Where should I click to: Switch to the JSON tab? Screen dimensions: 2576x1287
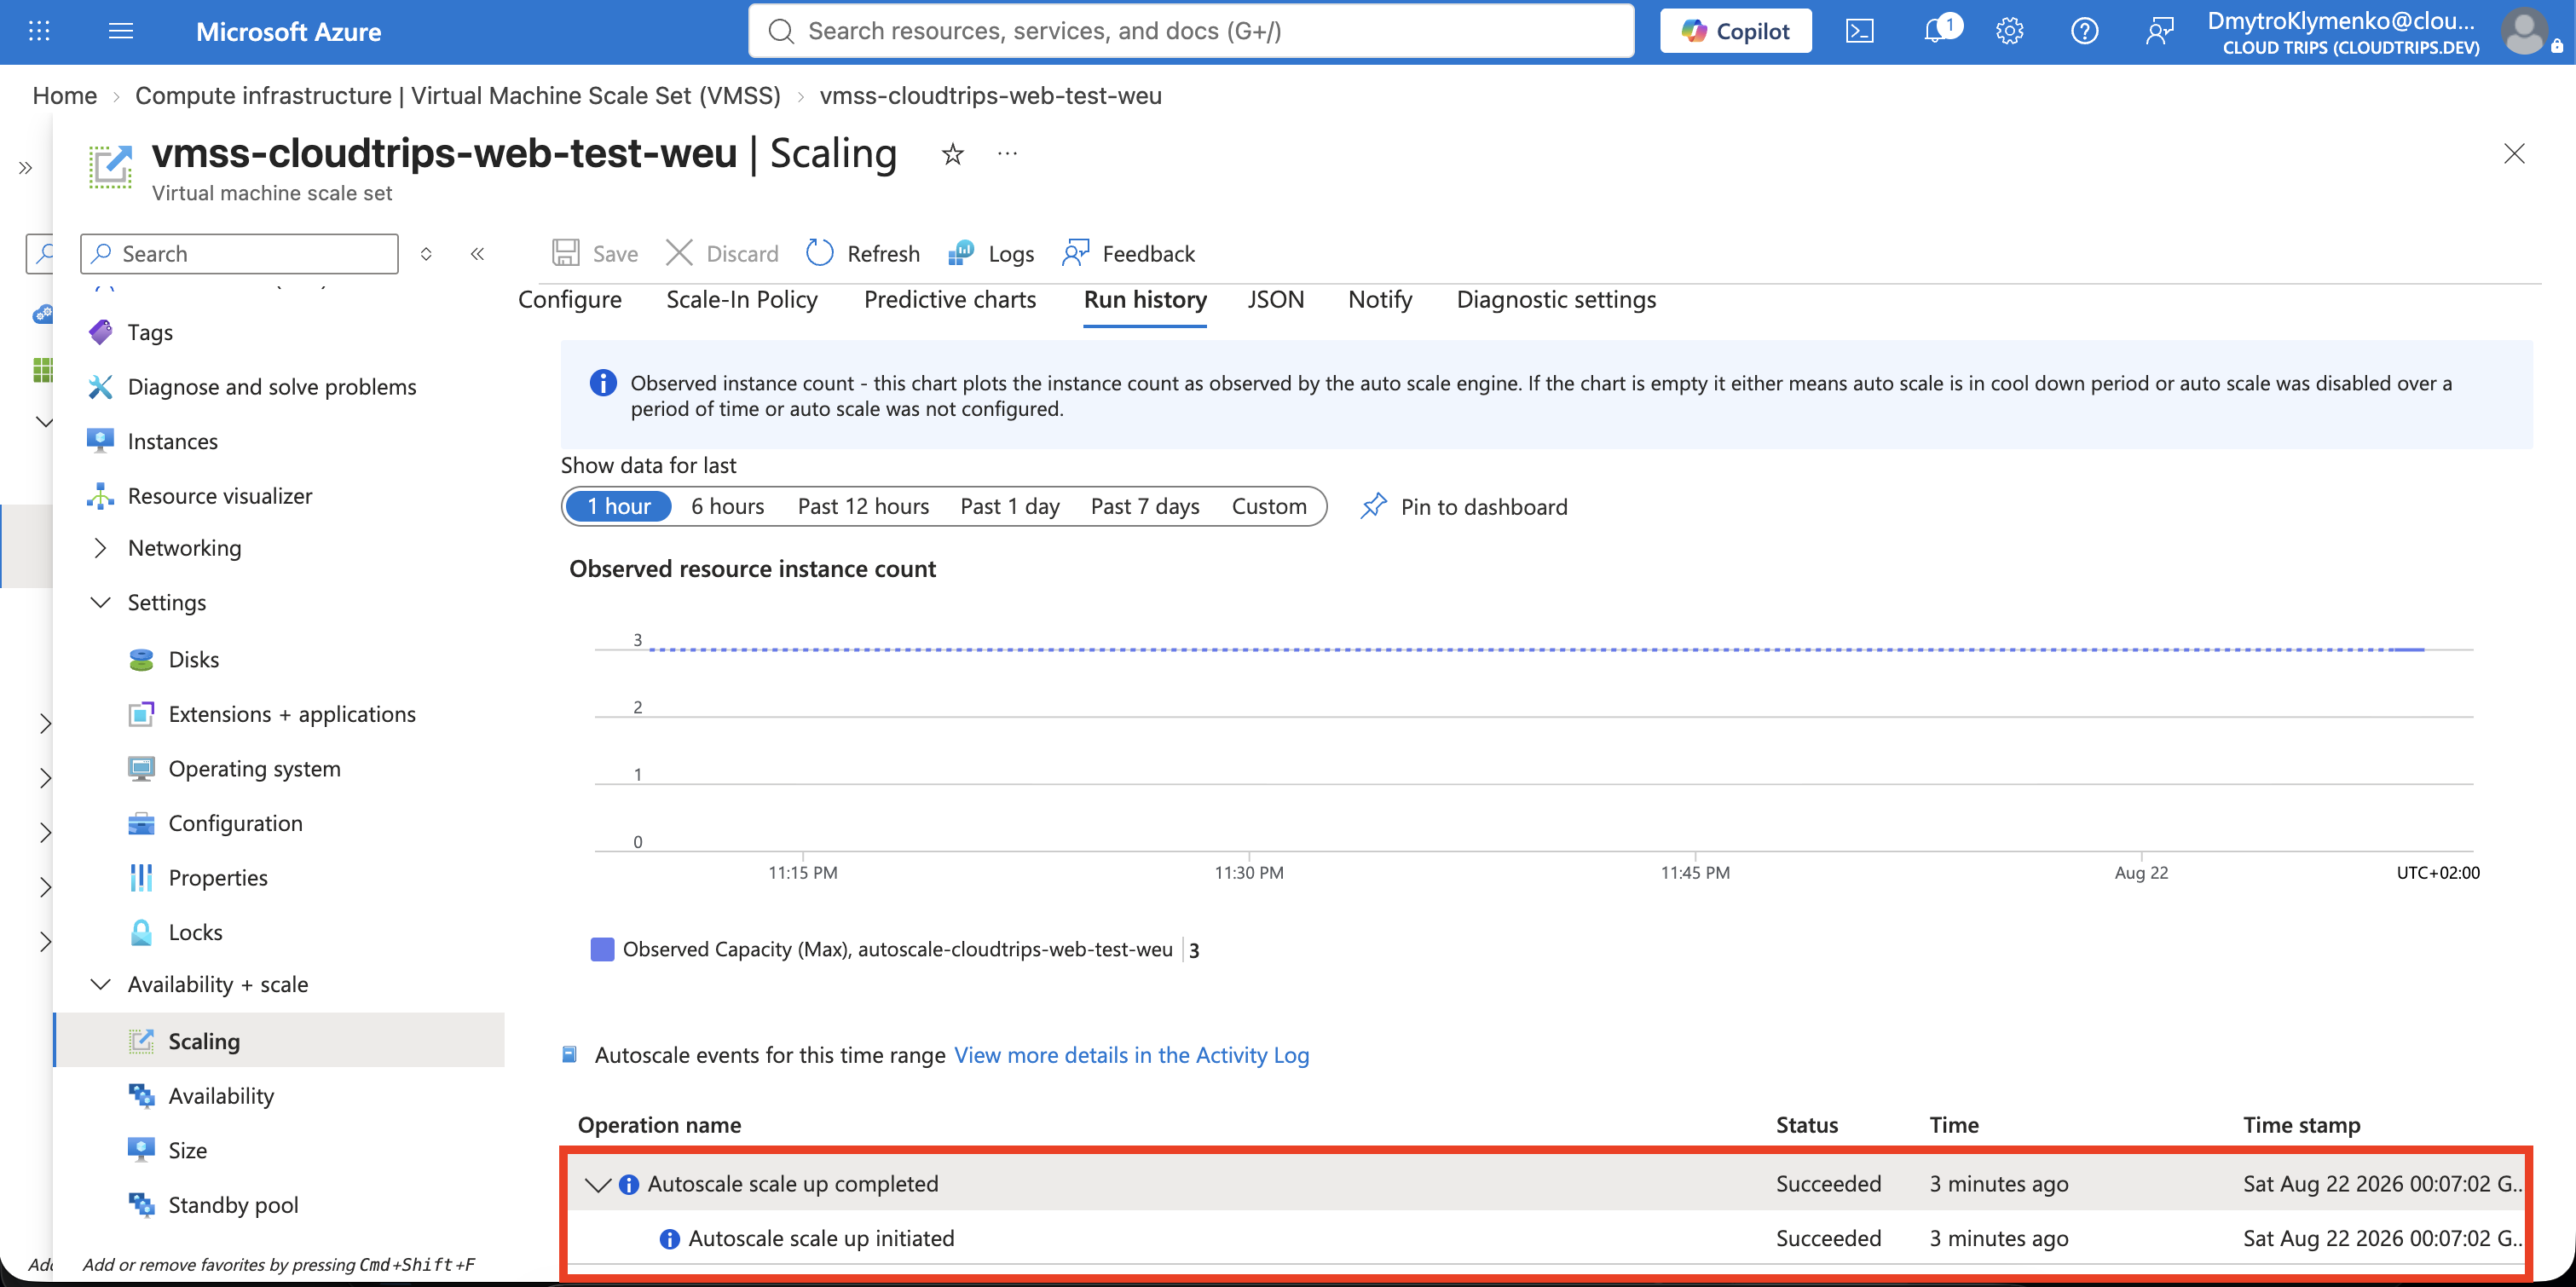click(x=1276, y=300)
